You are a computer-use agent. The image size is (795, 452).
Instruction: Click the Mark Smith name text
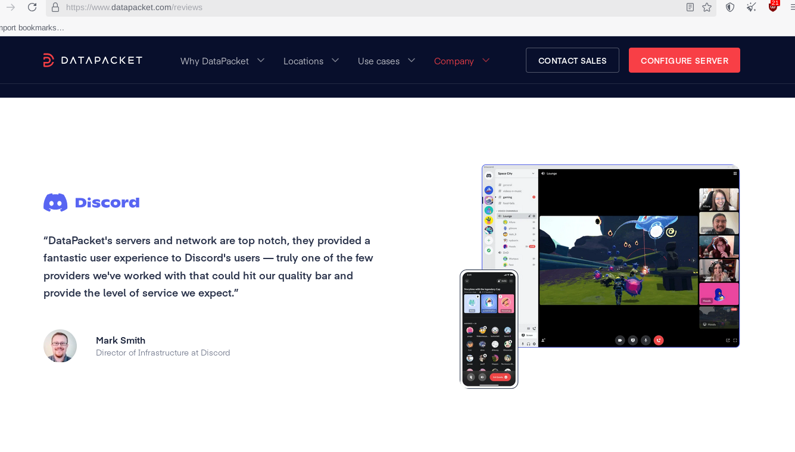120,340
